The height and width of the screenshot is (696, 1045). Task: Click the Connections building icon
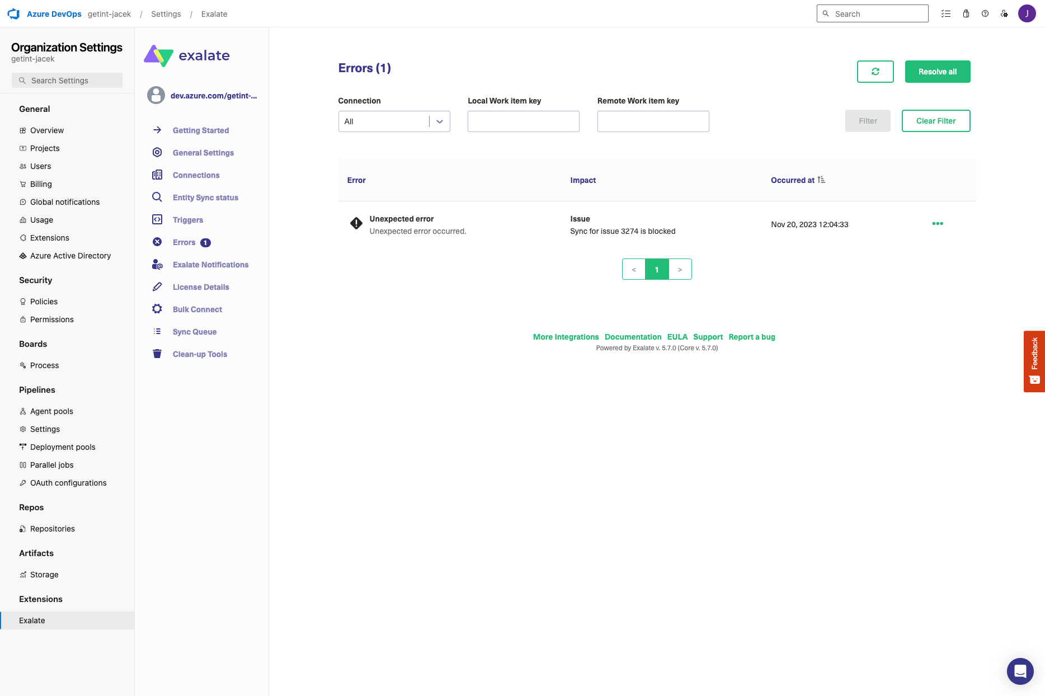157,175
